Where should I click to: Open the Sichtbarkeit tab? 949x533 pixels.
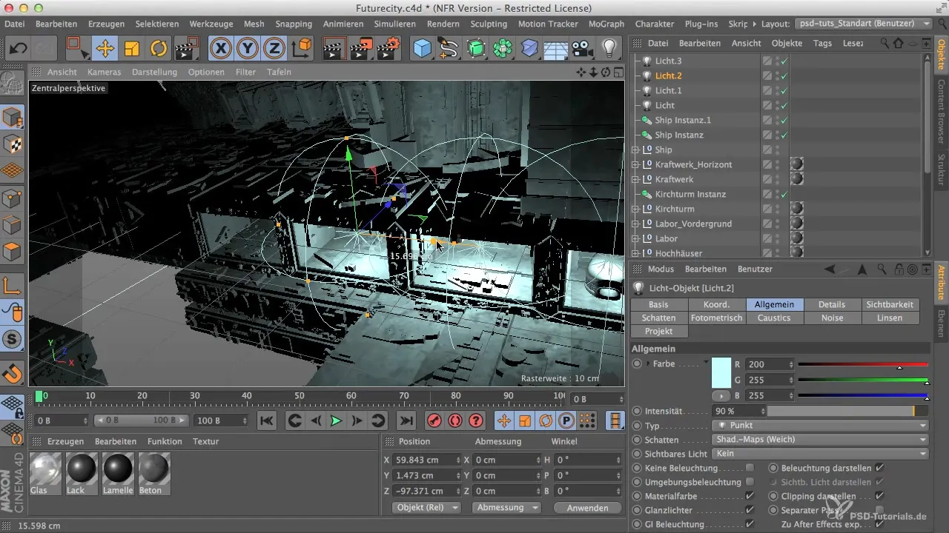point(890,304)
